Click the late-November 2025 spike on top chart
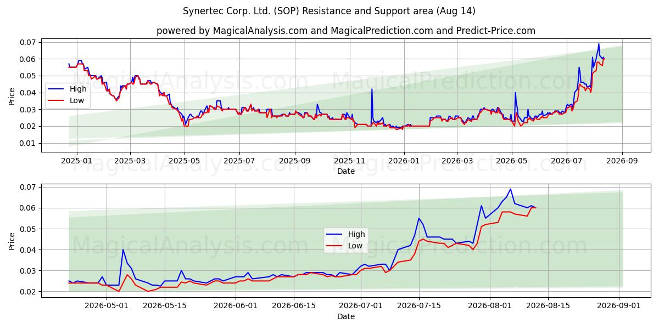The width and height of the screenshot is (659, 329). [x=372, y=89]
